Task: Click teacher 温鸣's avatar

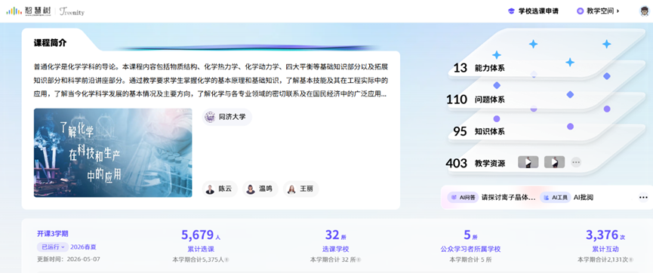Action: (x=251, y=189)
